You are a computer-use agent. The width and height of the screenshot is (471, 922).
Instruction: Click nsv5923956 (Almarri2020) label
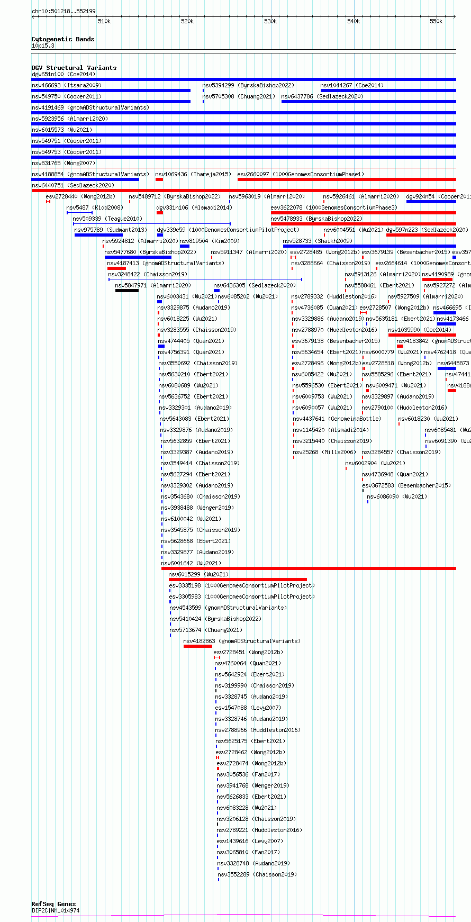tap(70, 119)
